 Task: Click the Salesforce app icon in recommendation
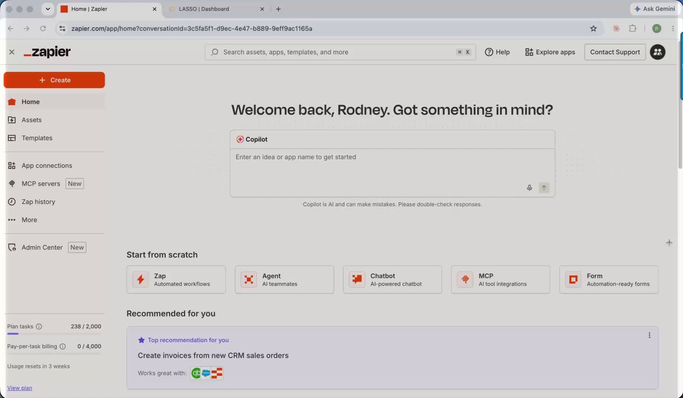pyautogui.click(x=206, y=373)
